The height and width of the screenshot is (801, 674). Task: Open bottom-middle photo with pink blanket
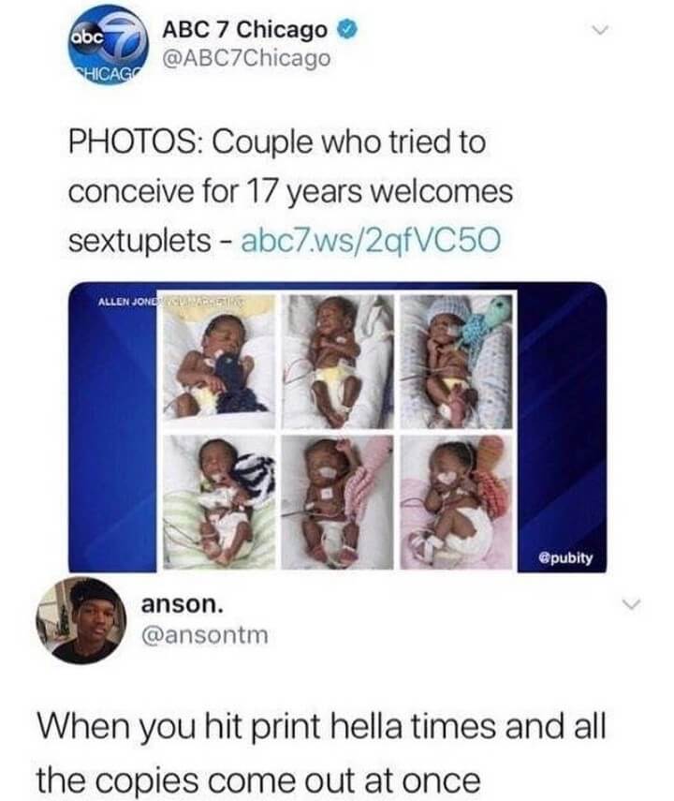338,501
